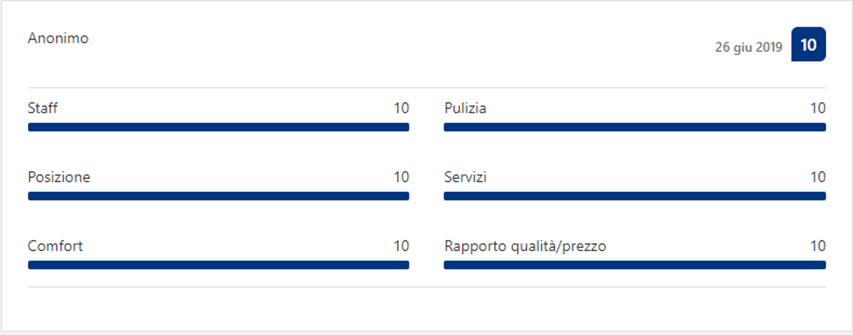Click the Pulizia rating progress bar
Screen dimensions: 853x335
tap(635, 127)
